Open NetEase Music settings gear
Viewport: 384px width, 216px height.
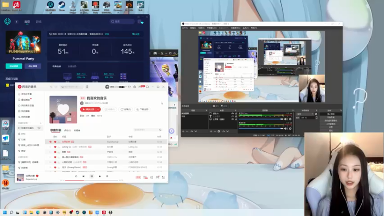(135, 87)
